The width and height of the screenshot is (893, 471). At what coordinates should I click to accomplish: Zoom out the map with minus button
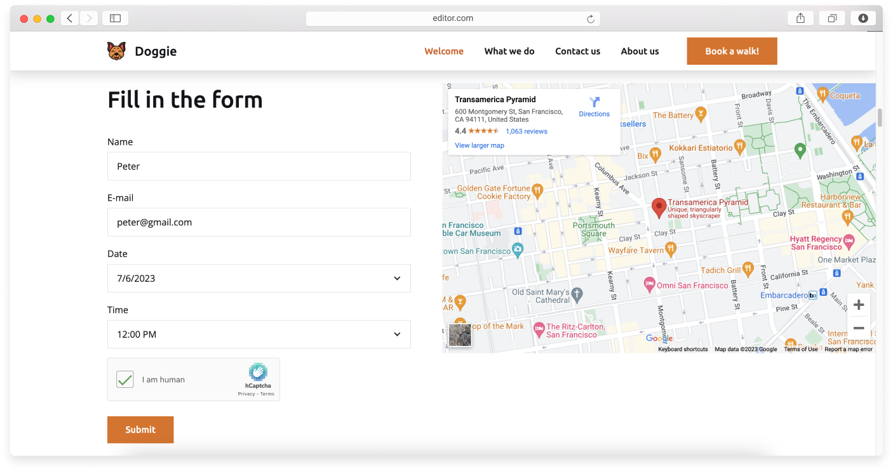pyautogui.click(x=859, y=328)
